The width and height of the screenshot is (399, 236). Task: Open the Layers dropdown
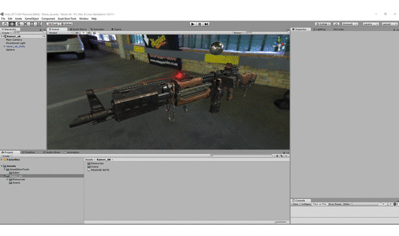pos(370,24)
